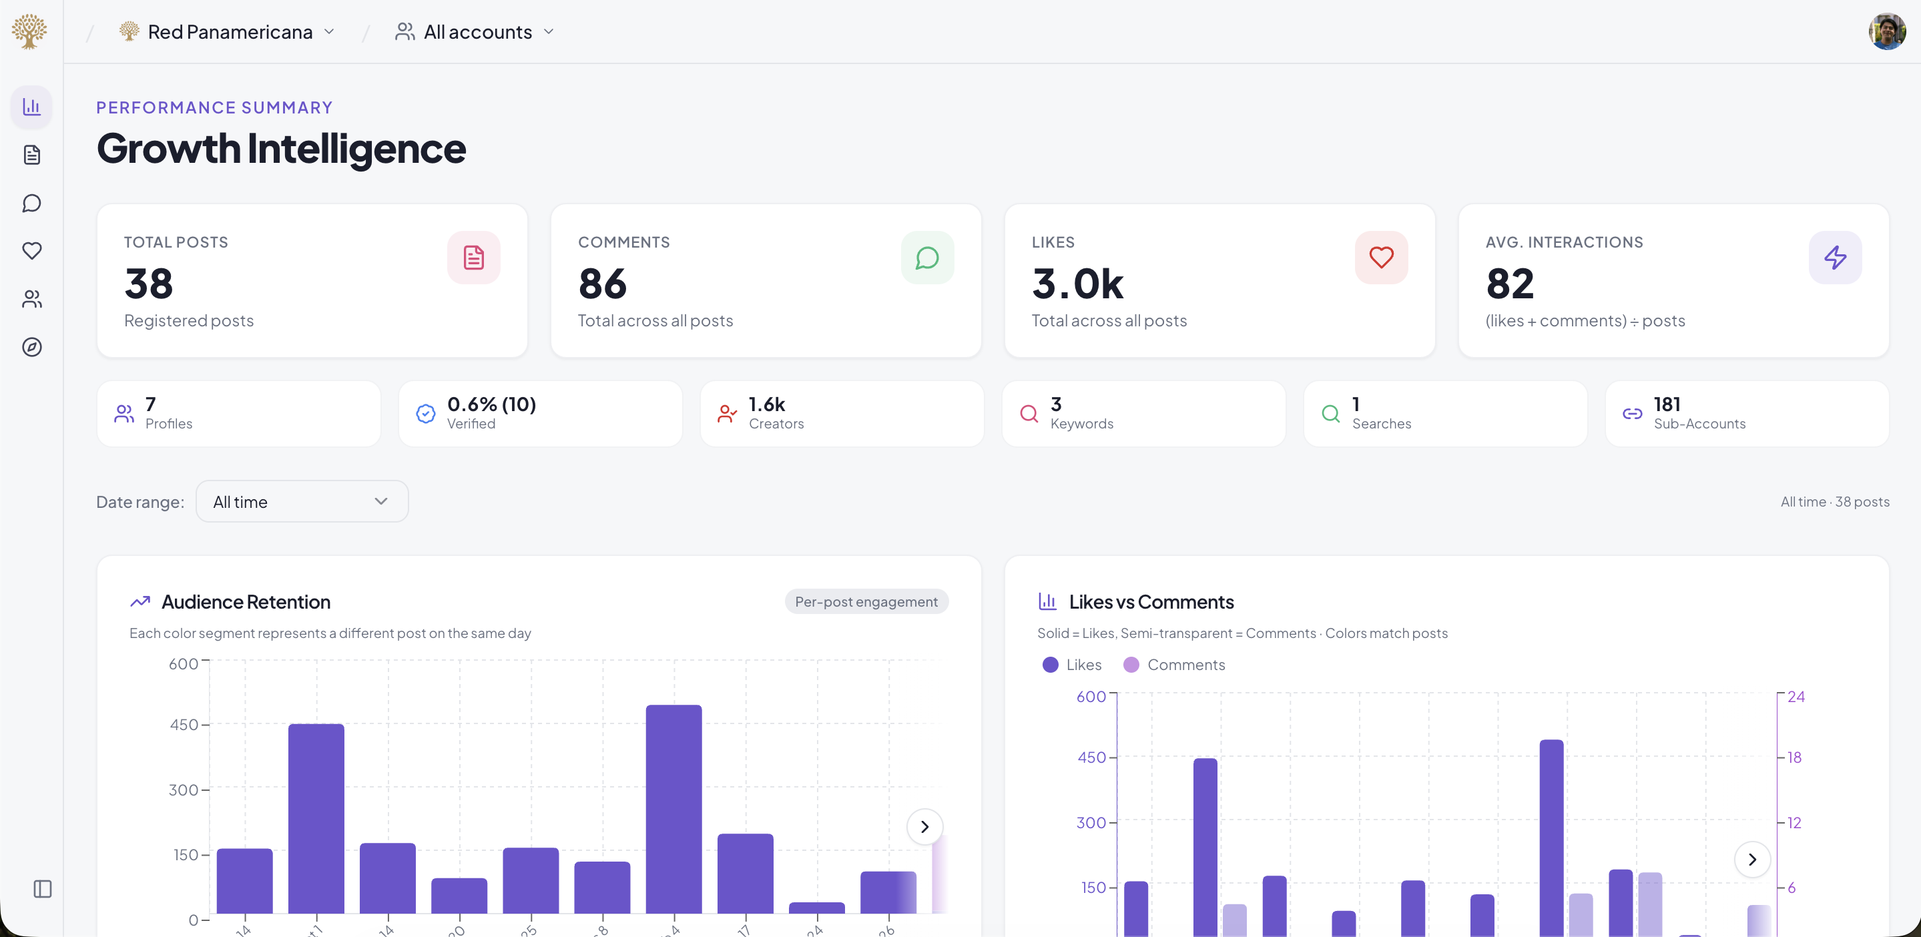Open the comments bubble sidebar icon
This screenshot has height=937, width=1921.
[31, 203]
